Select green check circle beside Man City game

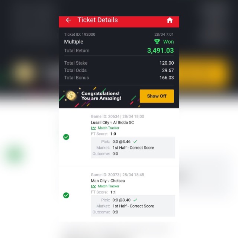(x=66, y=195)
